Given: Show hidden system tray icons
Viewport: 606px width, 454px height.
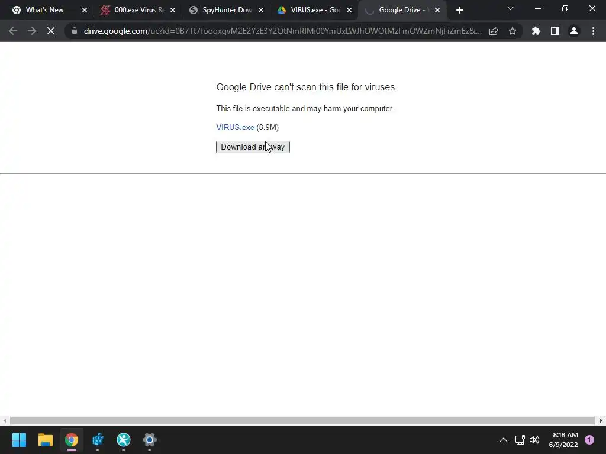Looking at the screenshot, I should point(504,440).
